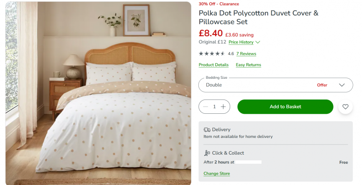
Task: Click the Click & Collect person icon
Action: click(x=207, y=153)
